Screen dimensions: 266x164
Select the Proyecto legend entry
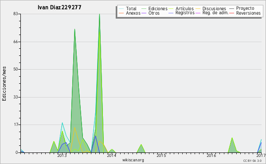point(245,8)
